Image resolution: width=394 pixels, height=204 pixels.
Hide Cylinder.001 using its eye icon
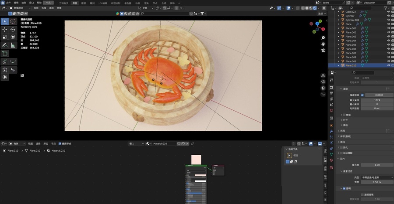(x=388, y=20)
